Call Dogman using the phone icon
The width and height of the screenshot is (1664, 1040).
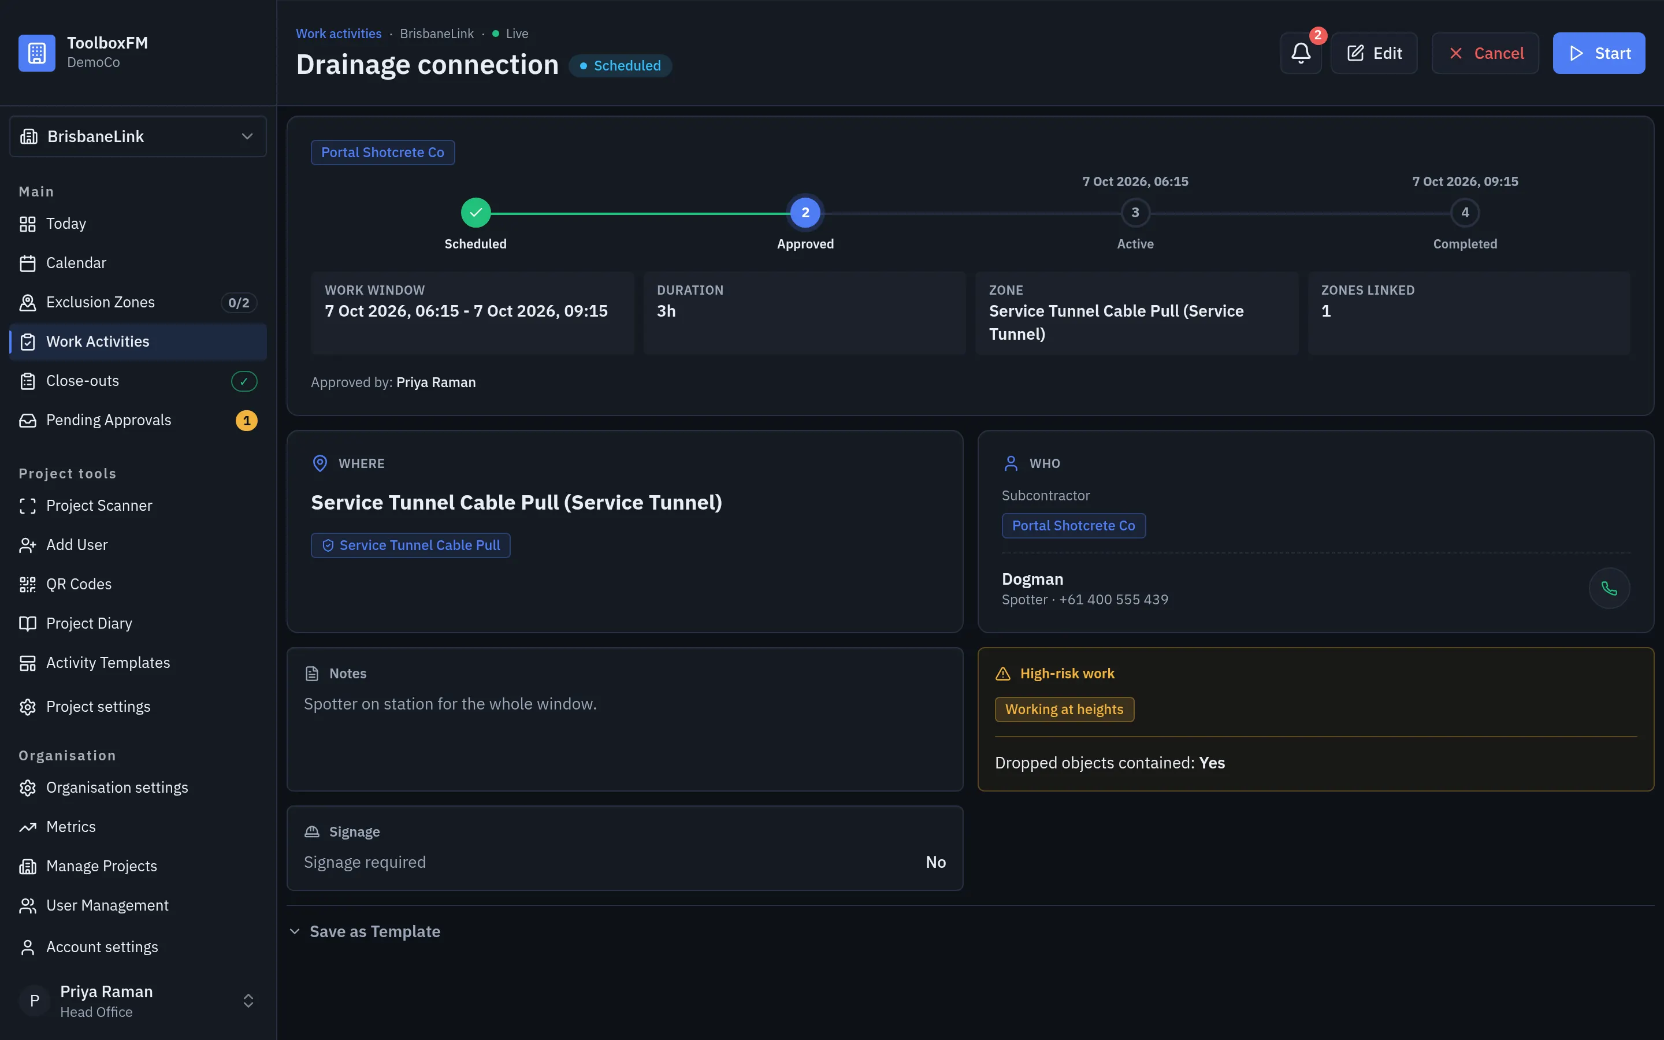click(x=1609, y=588)
